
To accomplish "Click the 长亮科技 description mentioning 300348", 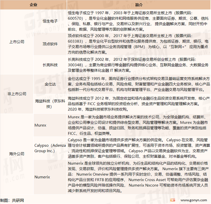I will [x=138, y=65].
